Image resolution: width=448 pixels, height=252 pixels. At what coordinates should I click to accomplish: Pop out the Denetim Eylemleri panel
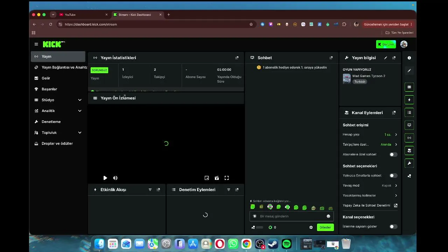(x=237, y=190)
